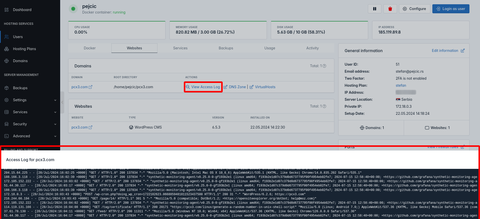Collapse the sidebar with the arrow handle

(62, 102)
